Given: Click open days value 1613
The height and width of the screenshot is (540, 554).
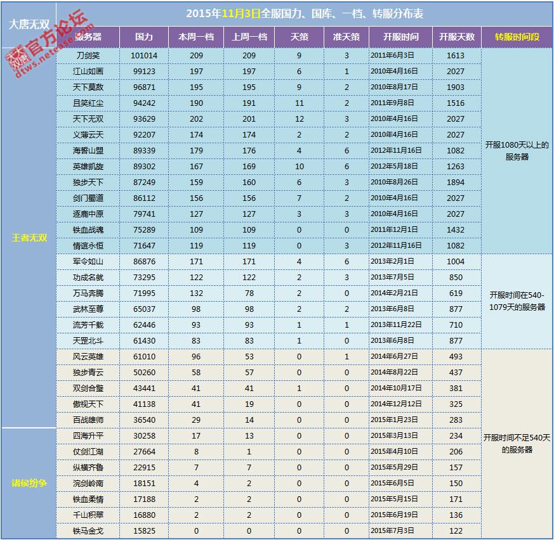Looking at the screenshot, I should 456,56.
